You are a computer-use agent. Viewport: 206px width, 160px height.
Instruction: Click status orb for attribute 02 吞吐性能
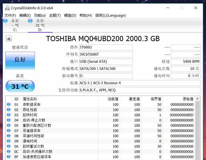pos(8,110)
